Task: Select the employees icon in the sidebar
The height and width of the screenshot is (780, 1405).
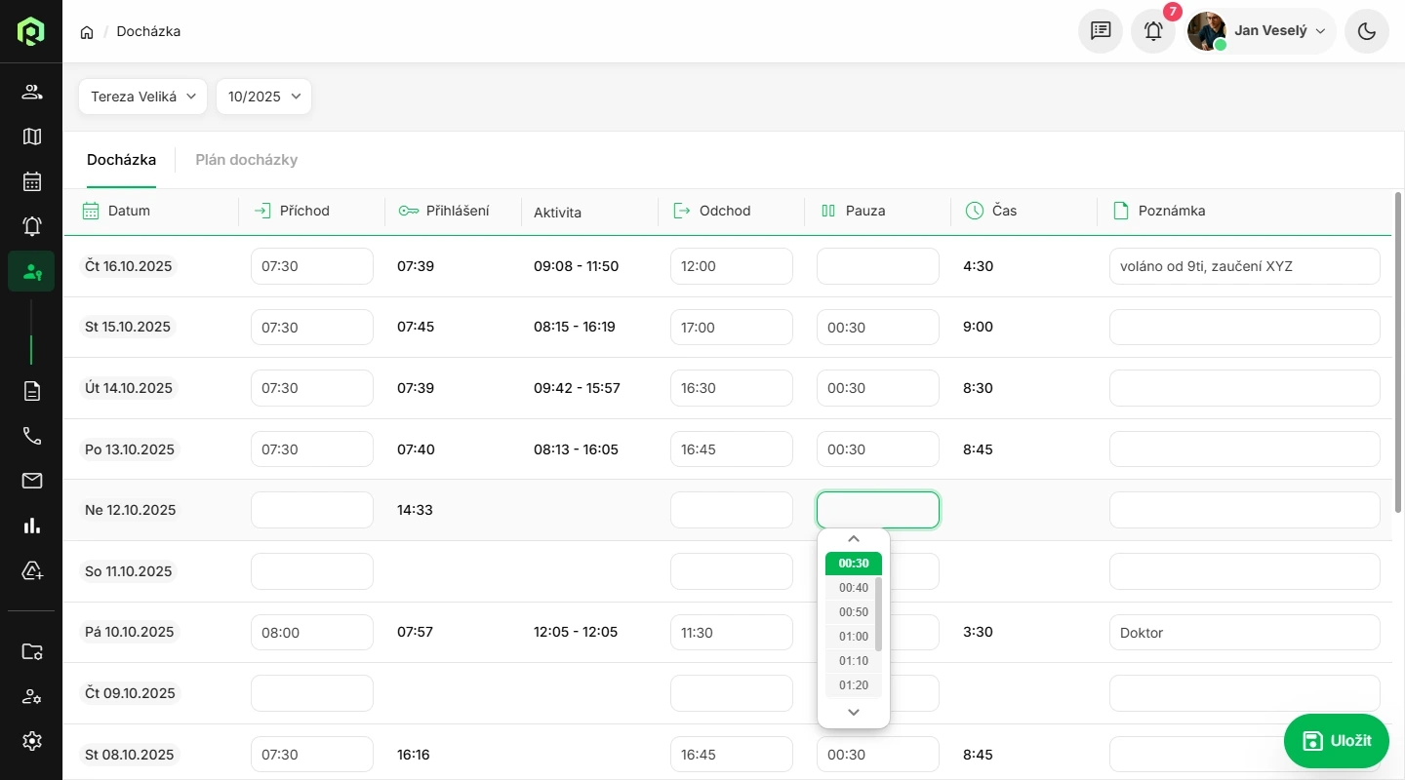Action: click(x=31, y=91)
